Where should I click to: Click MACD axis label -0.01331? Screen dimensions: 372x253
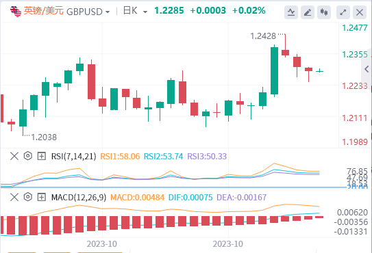coord(351,231)
